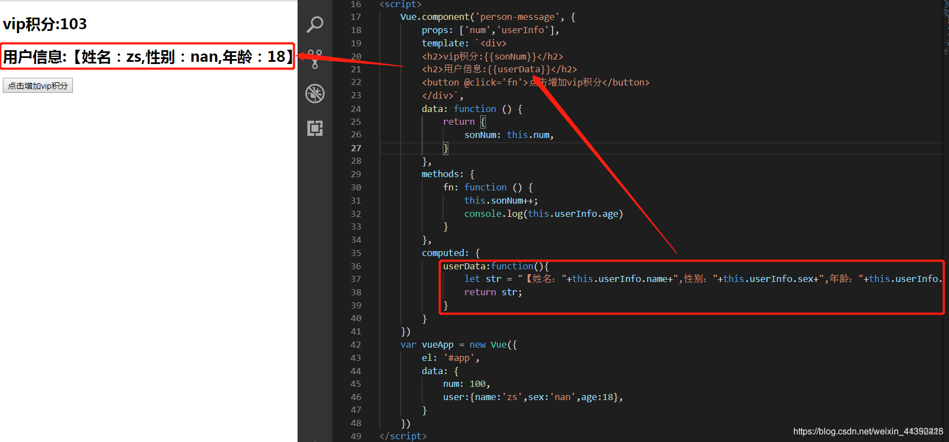Click the computed: { line
Screen dimensions: 949x442
click(x=450, y=253)
